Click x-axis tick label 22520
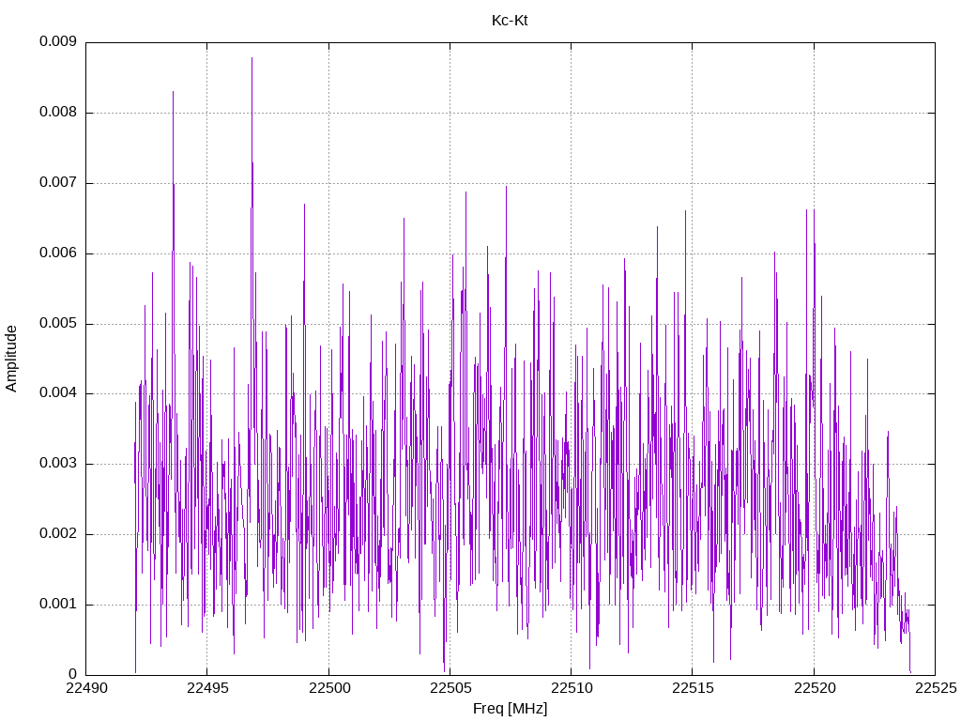Screen dimensions: 961x721 [x=815, y=688]
